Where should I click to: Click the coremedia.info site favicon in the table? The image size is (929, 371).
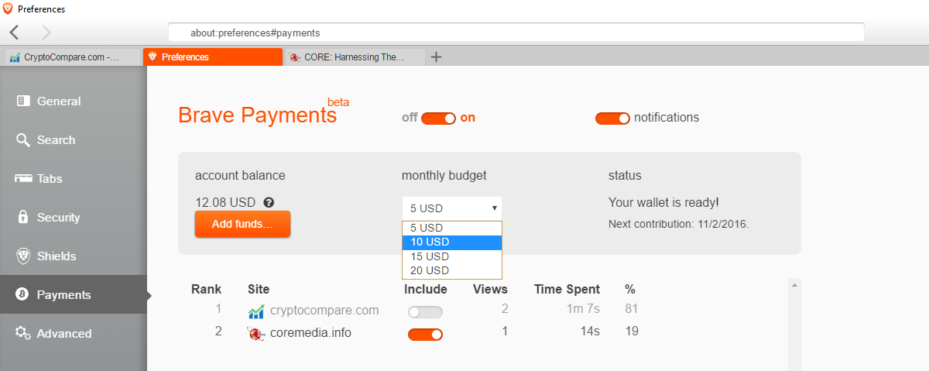point(256,333)
